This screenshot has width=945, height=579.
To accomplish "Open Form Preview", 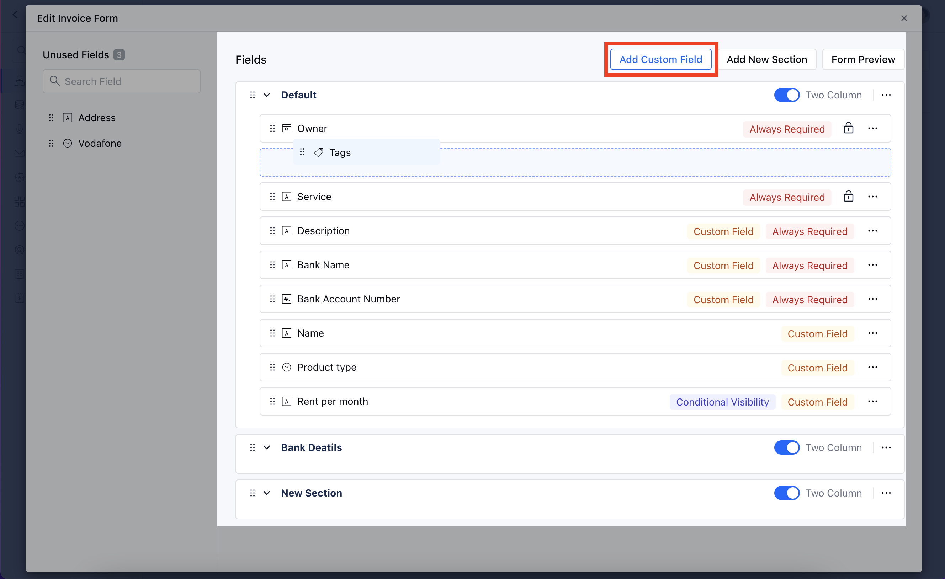I will click(863, 59).
